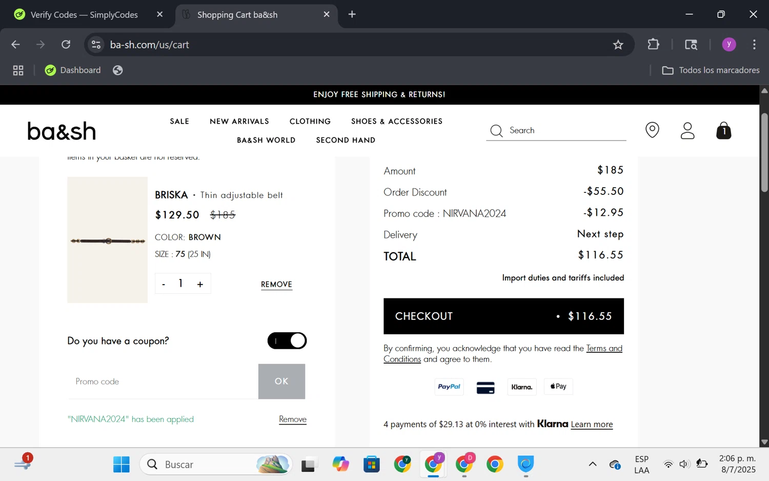Select credit card payment icon
The height and width of the screenshot is (481, 769).
click(x=485, y=388)
